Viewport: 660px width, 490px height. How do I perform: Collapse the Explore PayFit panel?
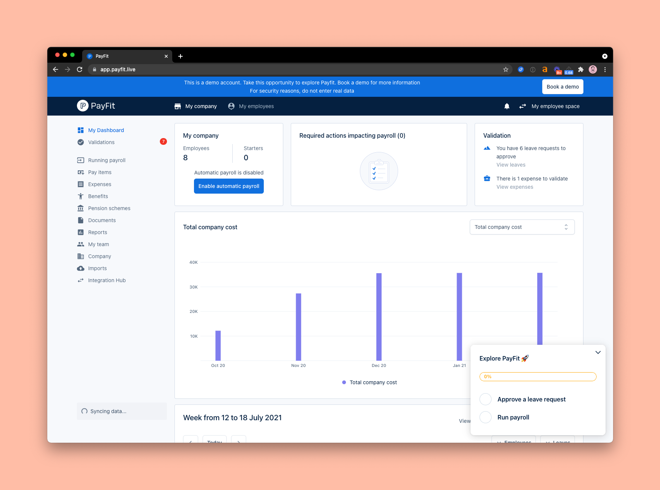[598, 352]
